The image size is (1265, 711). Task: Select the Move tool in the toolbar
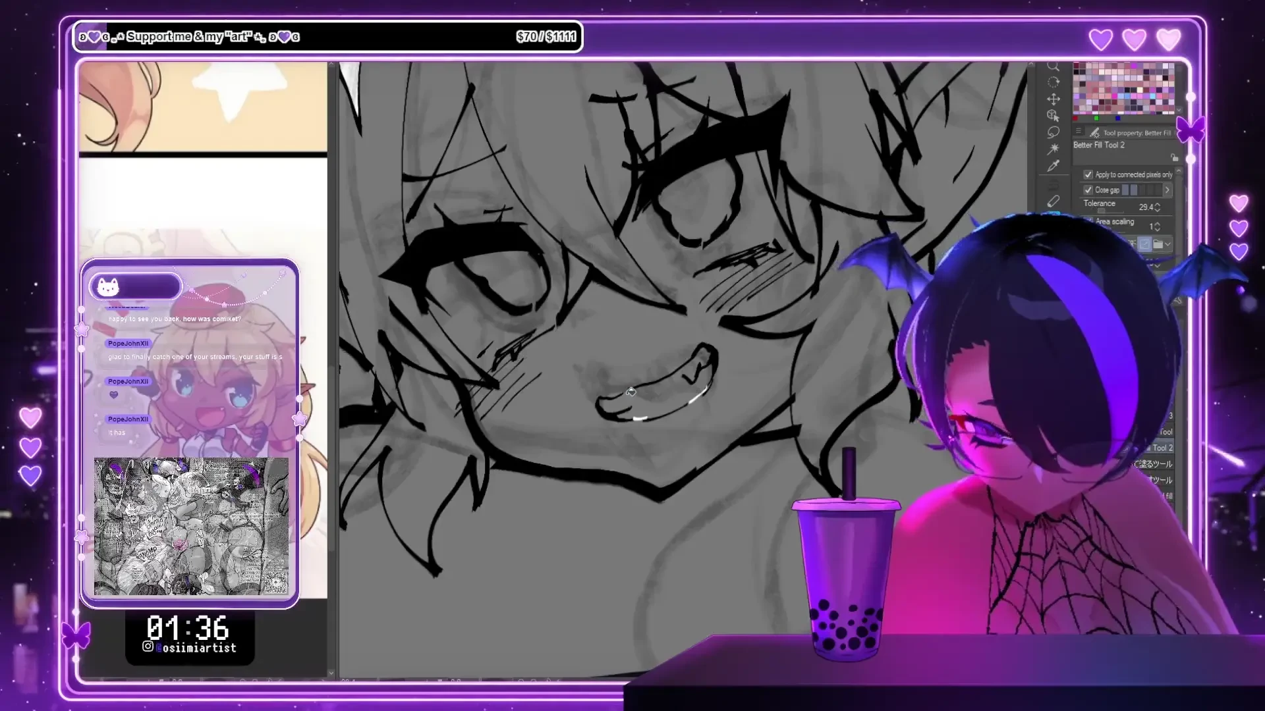[1054, 99]
